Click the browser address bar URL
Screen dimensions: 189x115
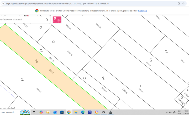pyautogui.click(x=57, y=3)
